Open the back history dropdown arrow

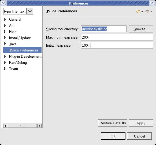142,12
